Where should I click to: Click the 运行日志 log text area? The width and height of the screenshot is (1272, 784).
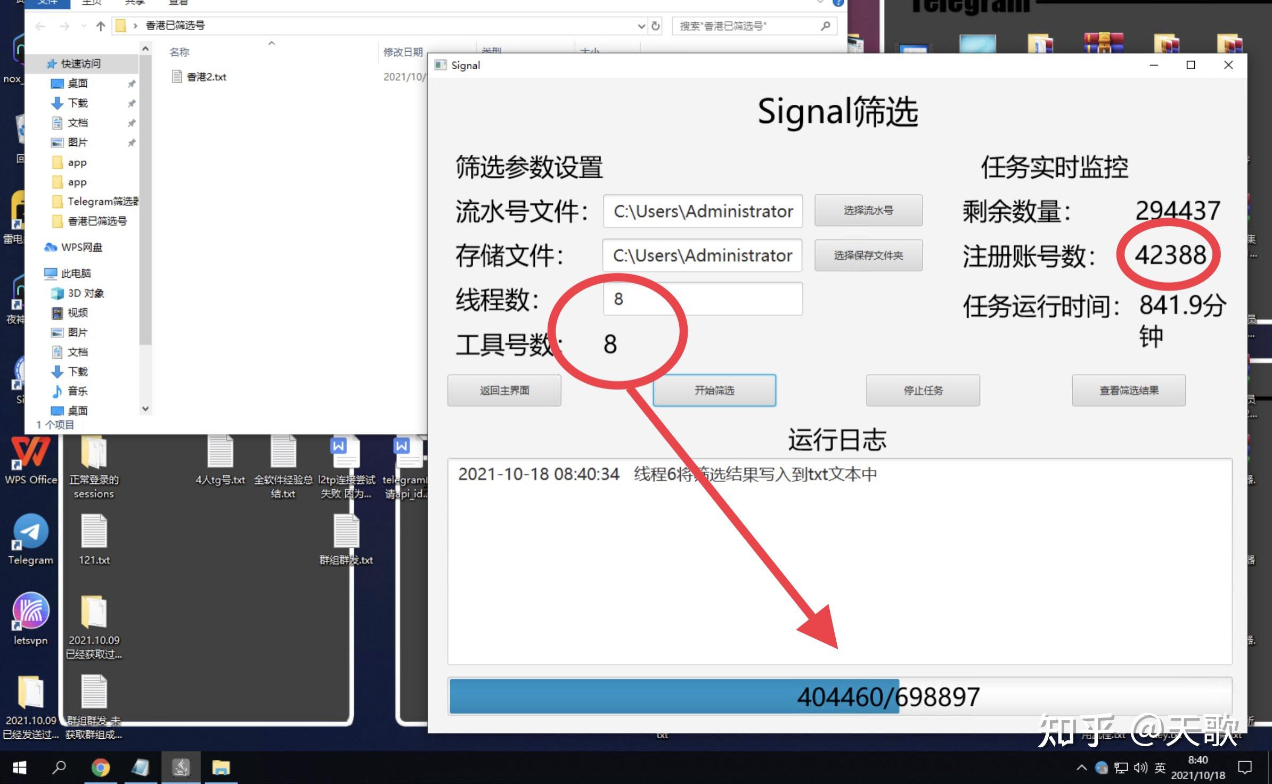pos(839,561)
